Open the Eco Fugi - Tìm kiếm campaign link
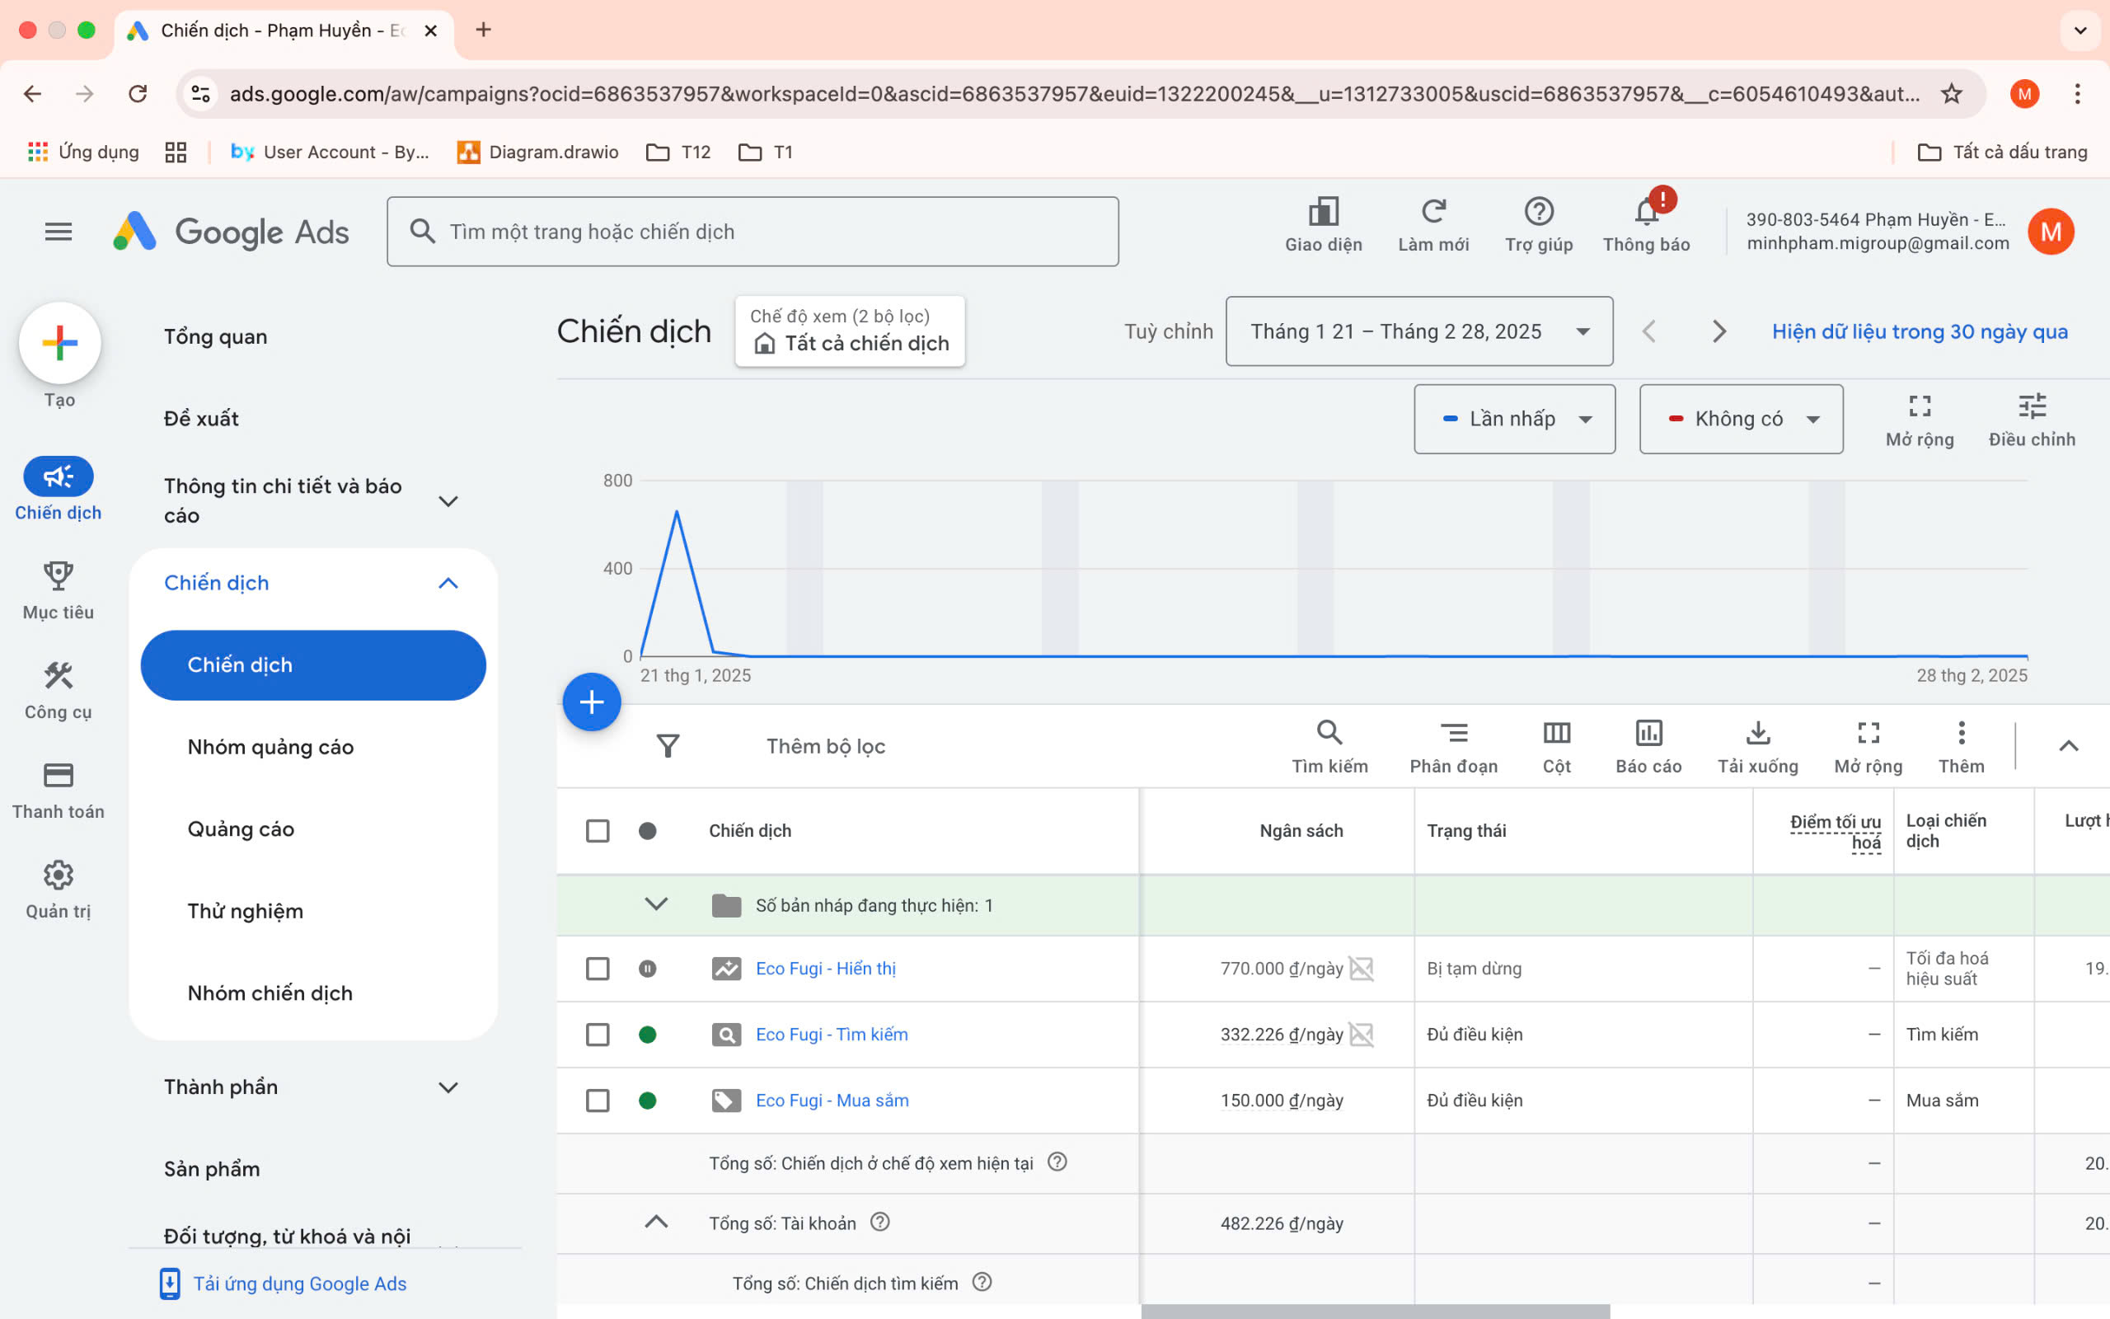This screenshot has height=1319, width=2110. click(x=831, y=1035)
